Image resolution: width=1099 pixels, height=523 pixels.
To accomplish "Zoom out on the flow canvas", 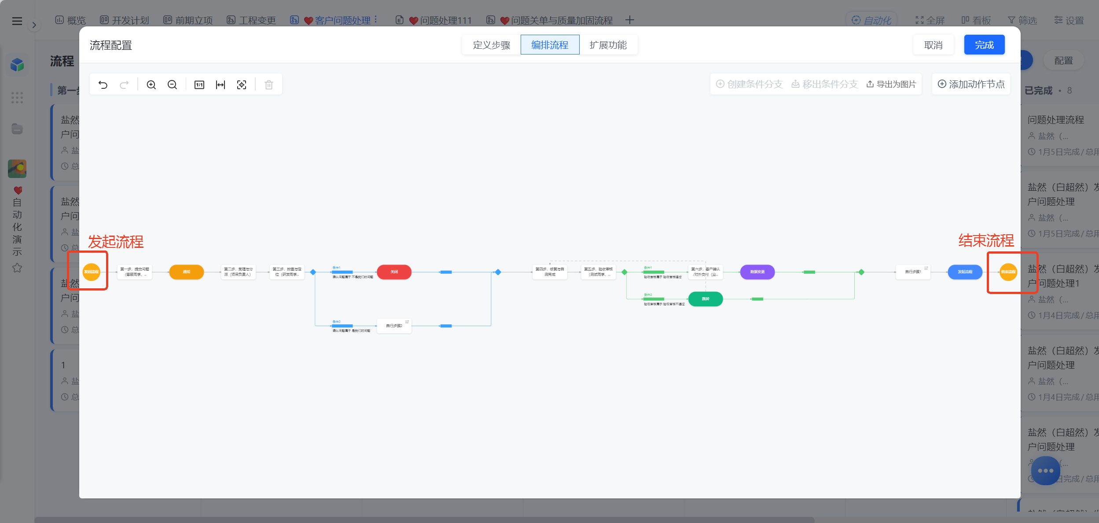I will (172, 84).
